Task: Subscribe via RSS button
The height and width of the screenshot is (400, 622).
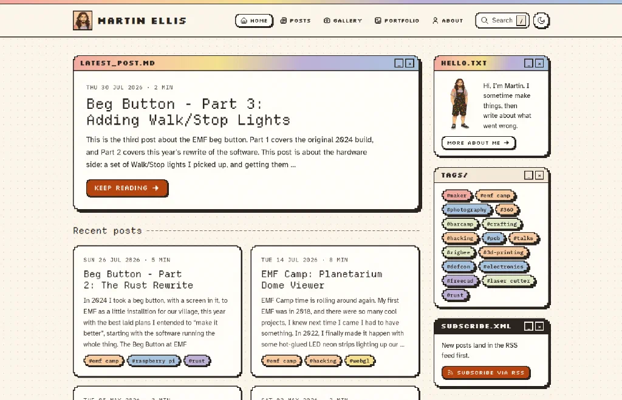Action: [486, 373]
